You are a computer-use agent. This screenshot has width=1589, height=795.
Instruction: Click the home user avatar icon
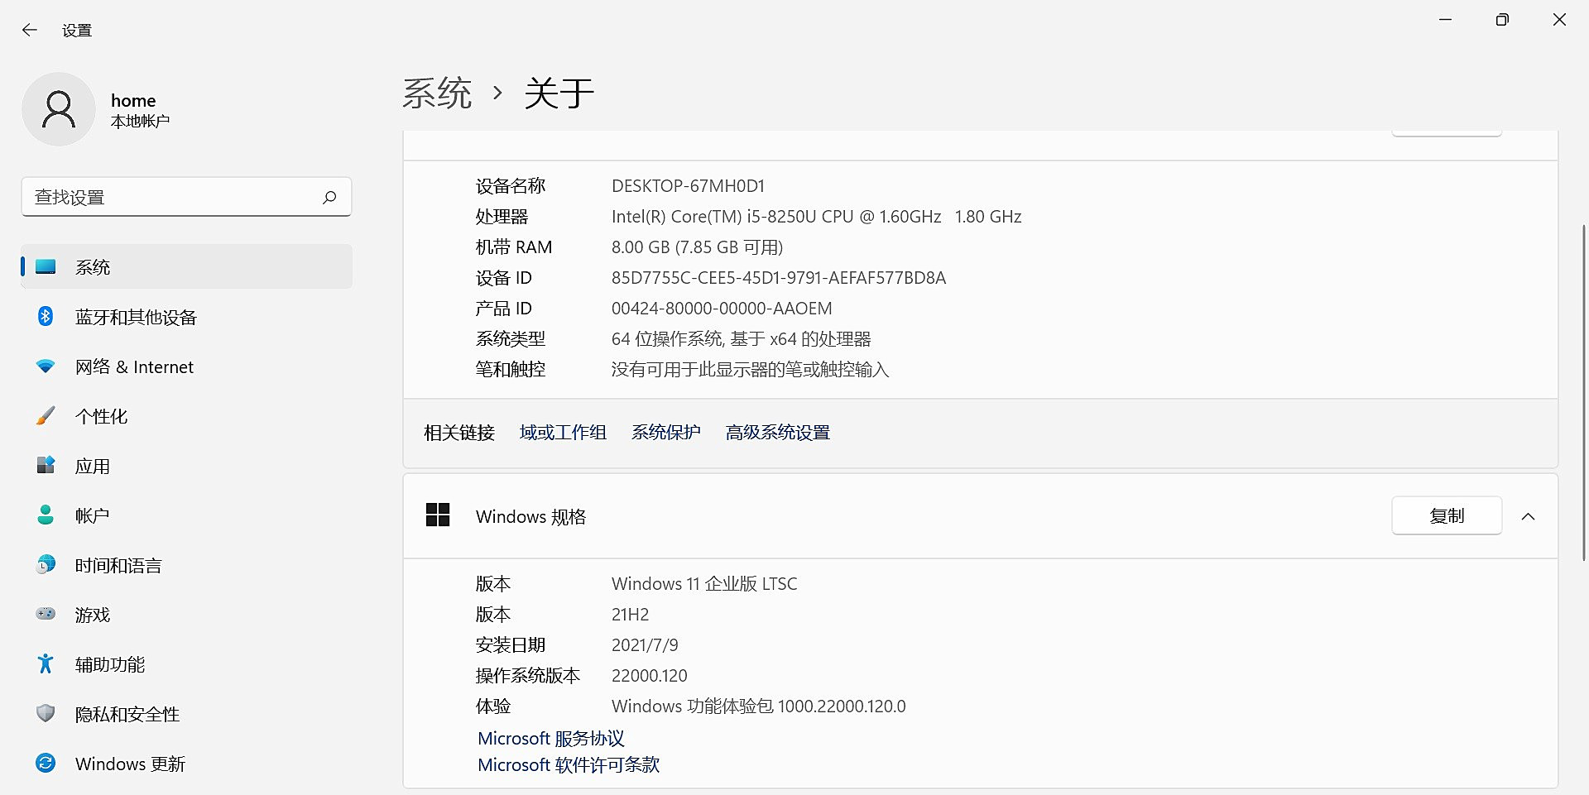59,109
